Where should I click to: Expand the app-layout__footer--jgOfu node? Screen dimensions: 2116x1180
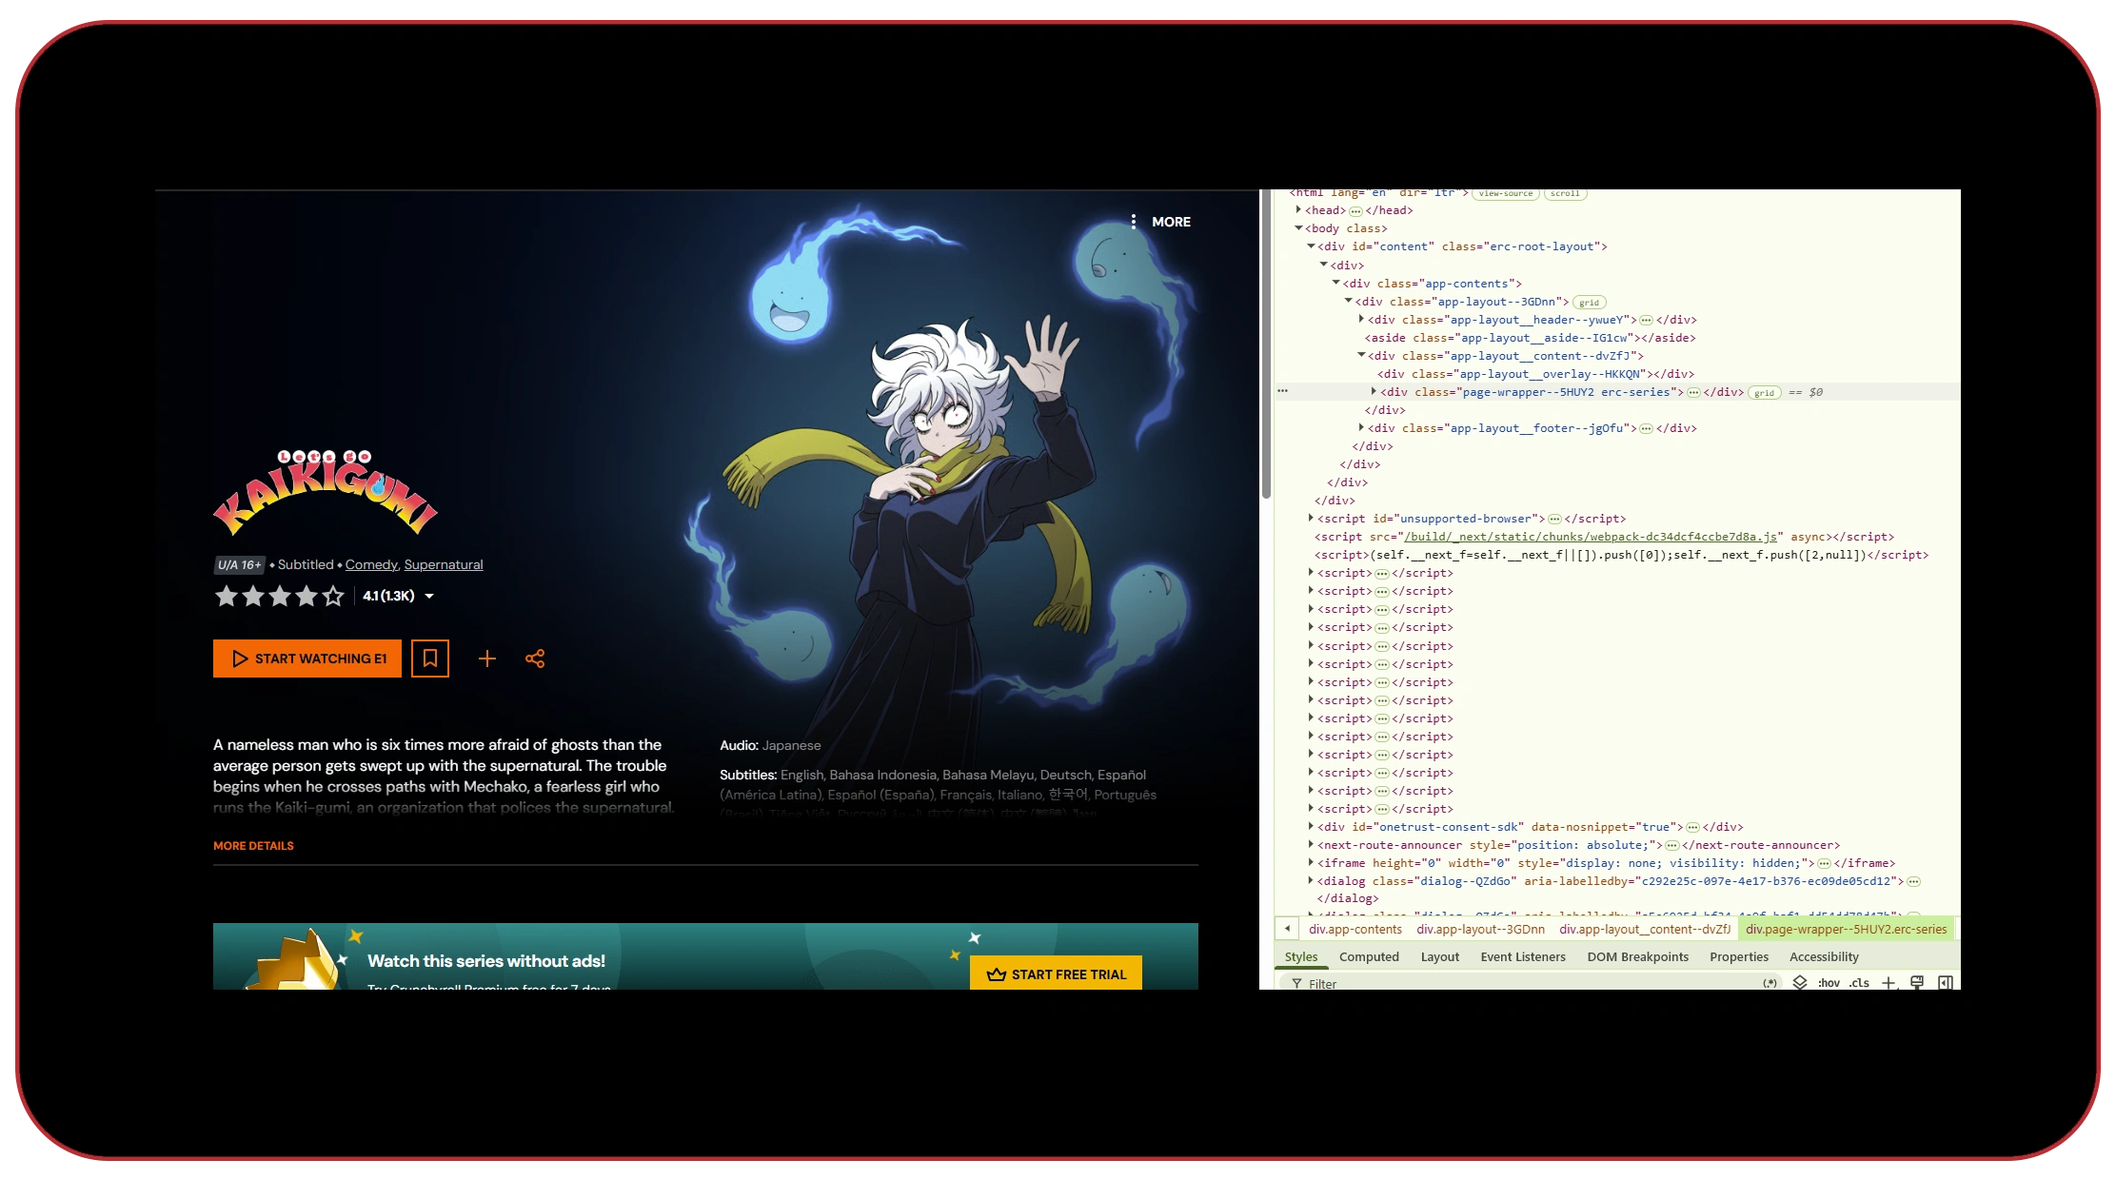click(1361, 428)
